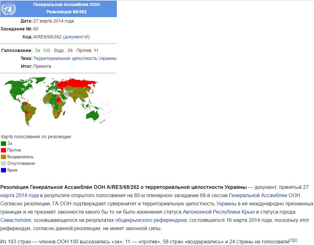The height and width of the screenshot is (245, 314).
Task: Click the red vote count Против: 11
Action: tap(87, 51)
